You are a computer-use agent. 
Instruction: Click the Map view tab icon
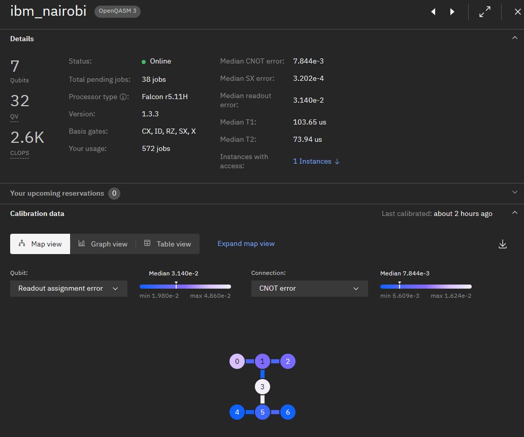(x=22, y=243)
